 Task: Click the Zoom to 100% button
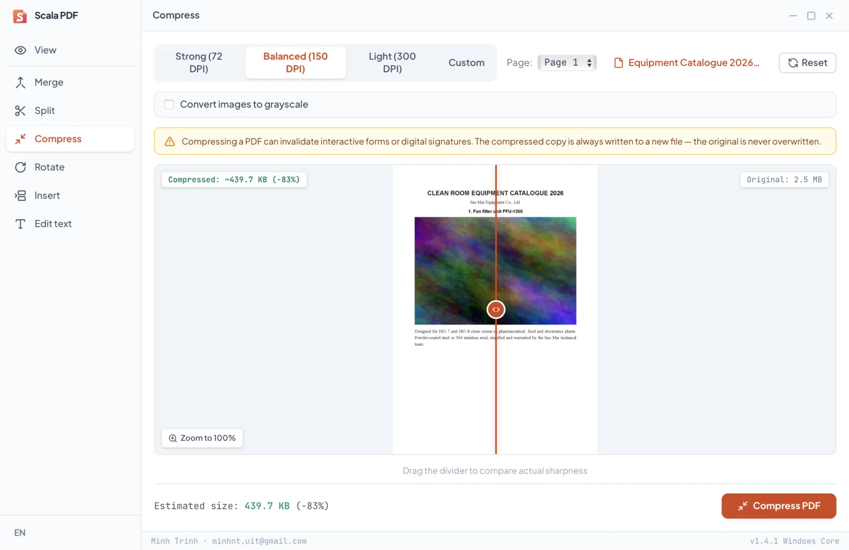[x=202, y=438]
